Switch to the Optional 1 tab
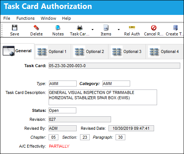 point(53,51)
